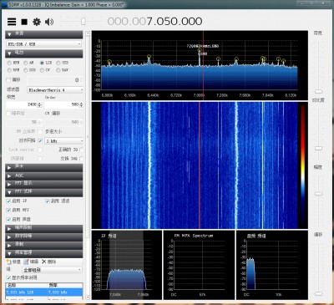Adjust the Contrast slider on the right
The height and width of the screenshot is (305, 334).
point(318,148)
